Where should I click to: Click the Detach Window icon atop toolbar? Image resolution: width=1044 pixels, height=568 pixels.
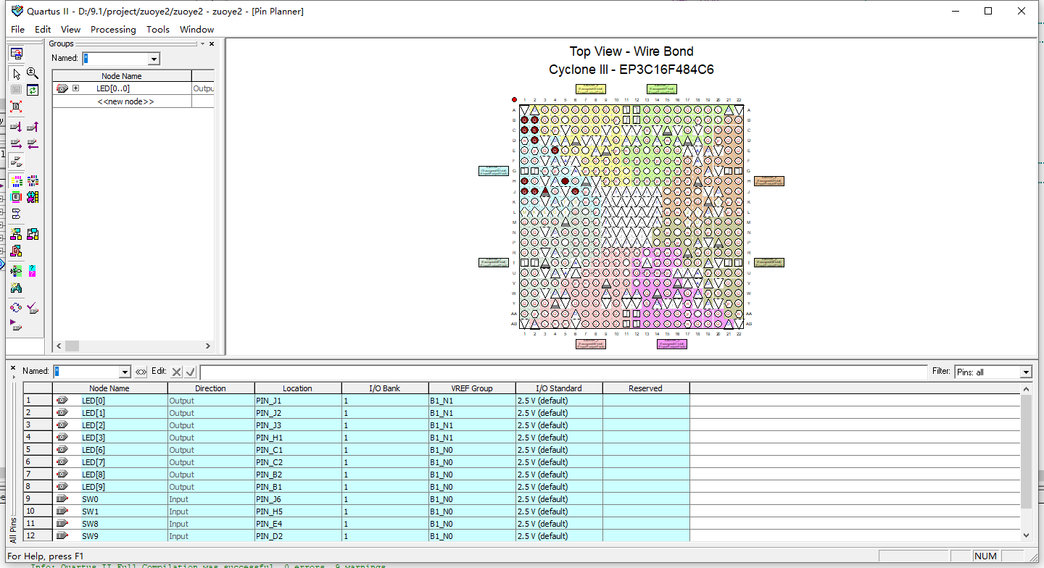point(16,53)
